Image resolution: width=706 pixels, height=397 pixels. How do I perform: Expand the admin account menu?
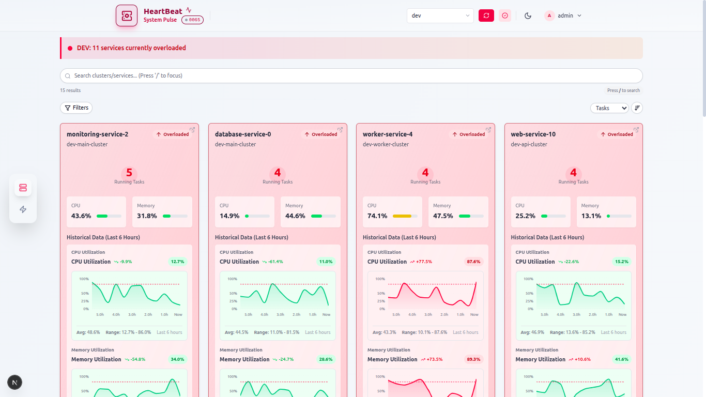(x=564, y=16)
